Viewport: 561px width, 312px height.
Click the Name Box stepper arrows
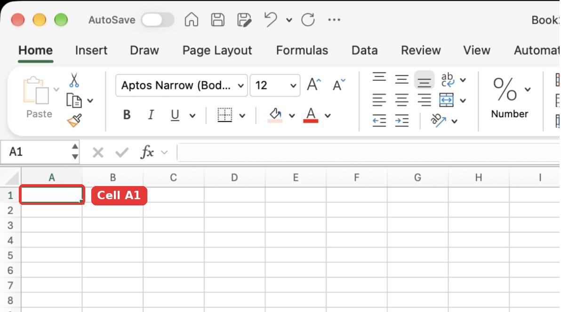coord(75,151)
